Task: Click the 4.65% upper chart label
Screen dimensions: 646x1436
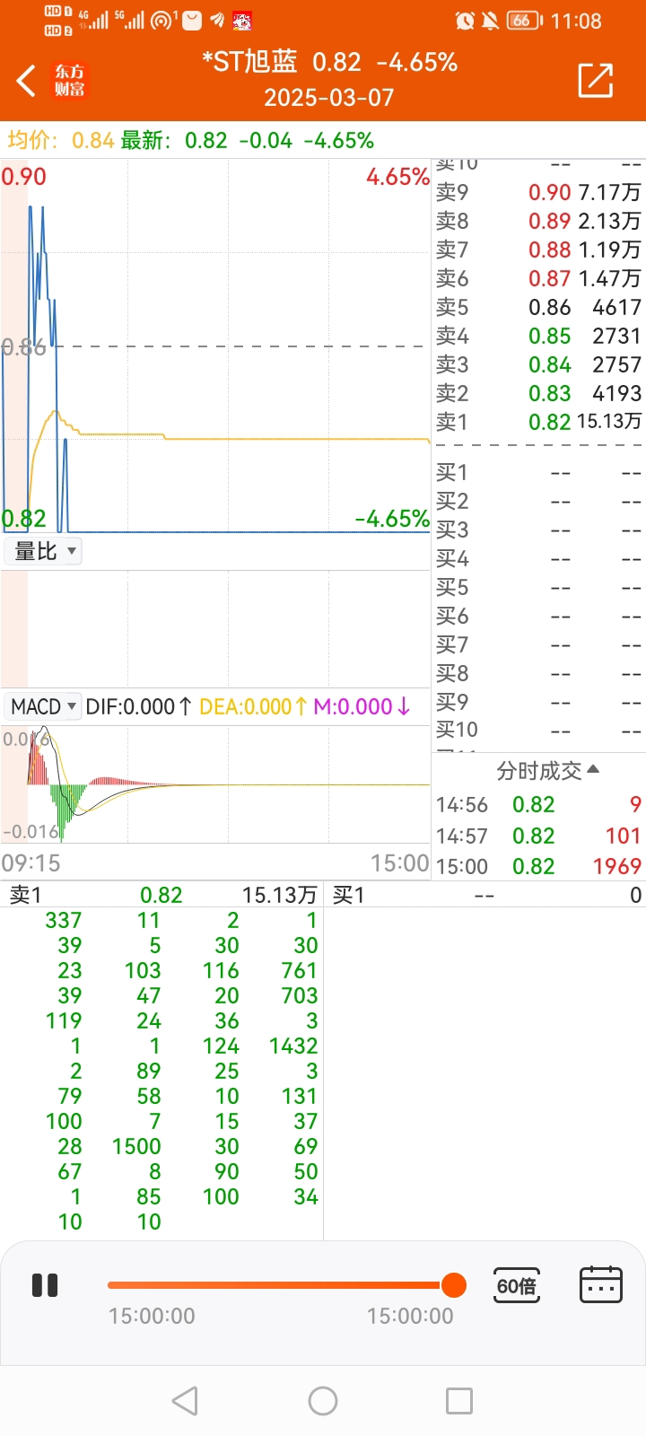Action: pyautogui.click(x=397, y=176)
